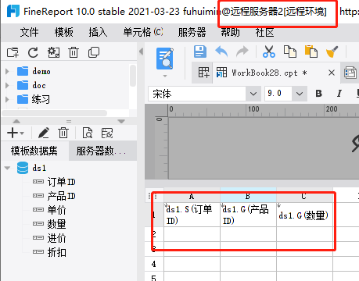Click the file tree horizontal scrollbar
The height and width of the screenshot is (281, 359).
(54, 113)
